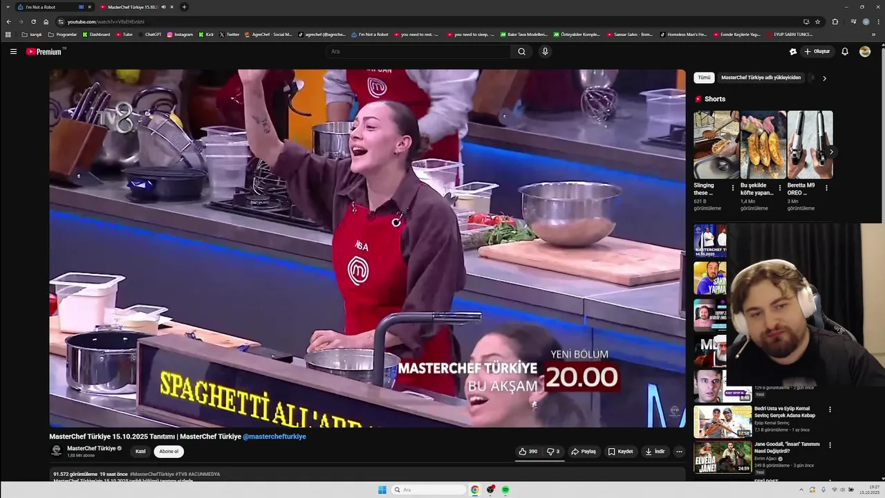Open the Twitter bookmark
This screenshot has width=885, height=498.
tap(229, 34)
